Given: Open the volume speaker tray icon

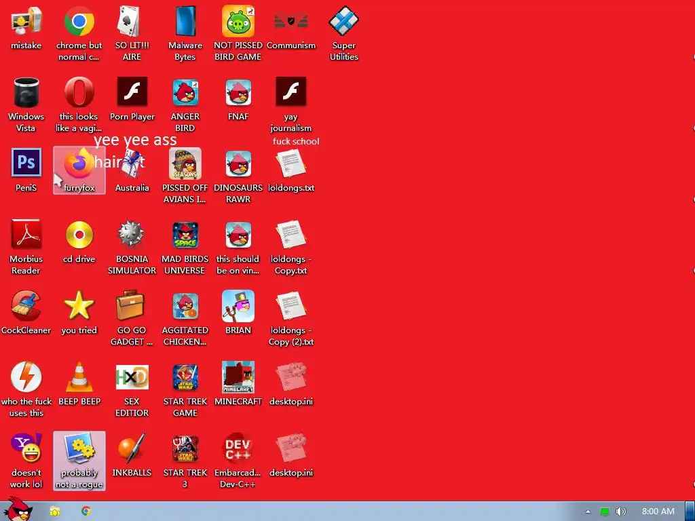Looking at the screenshot, I should pos(620,512).
